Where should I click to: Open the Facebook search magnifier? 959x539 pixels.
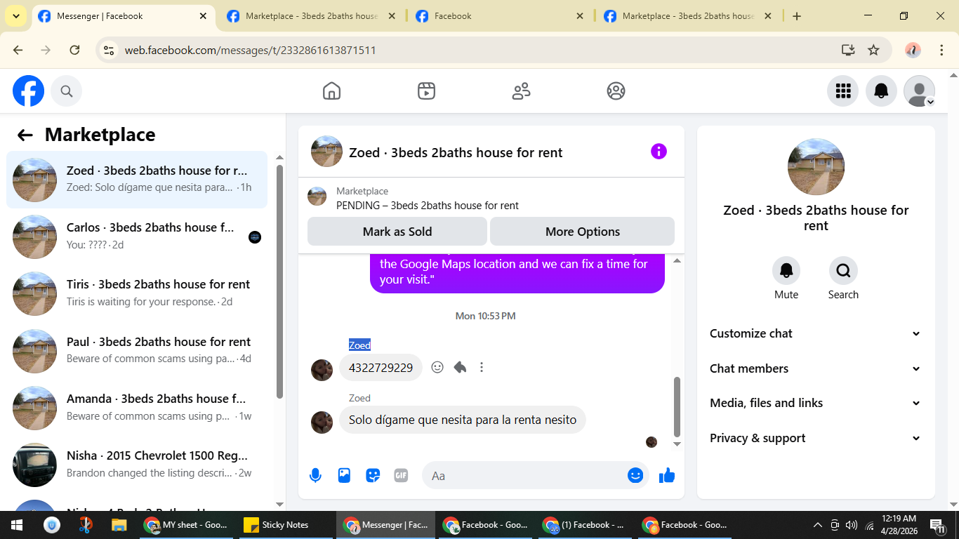tap(67, 91)
